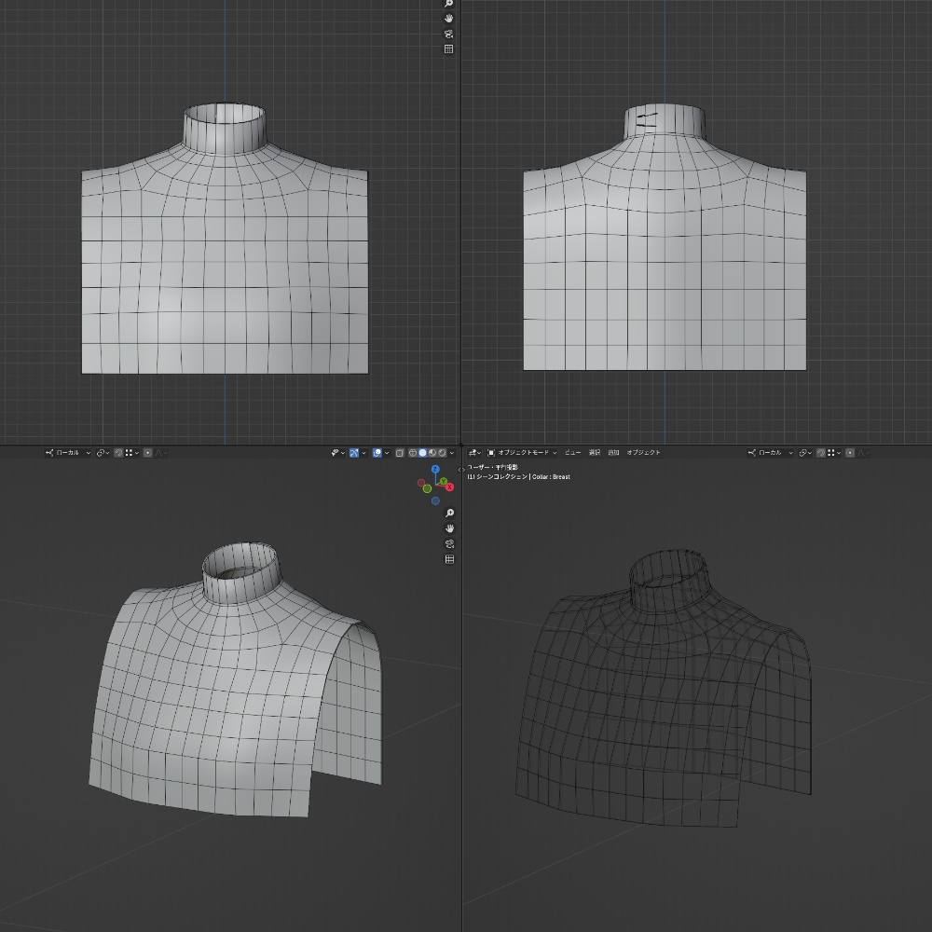This screenshot has height=932, width=932.
Task: Click the pan hand icon in the bottom-left viewport
Action: click(450, 528)
